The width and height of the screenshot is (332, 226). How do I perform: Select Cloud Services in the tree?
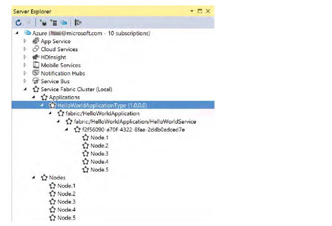pyautogui.click(x=59, y=49)
